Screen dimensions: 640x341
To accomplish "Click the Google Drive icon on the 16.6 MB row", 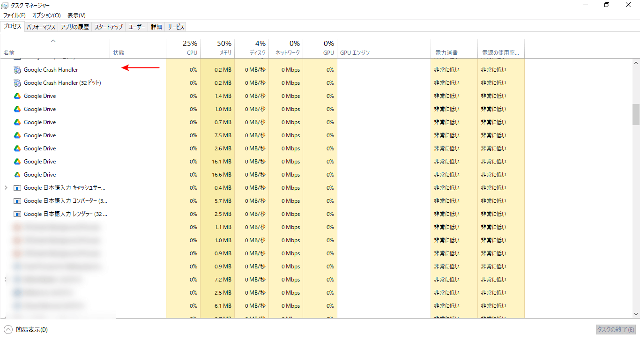I will [x=17, y=175].
